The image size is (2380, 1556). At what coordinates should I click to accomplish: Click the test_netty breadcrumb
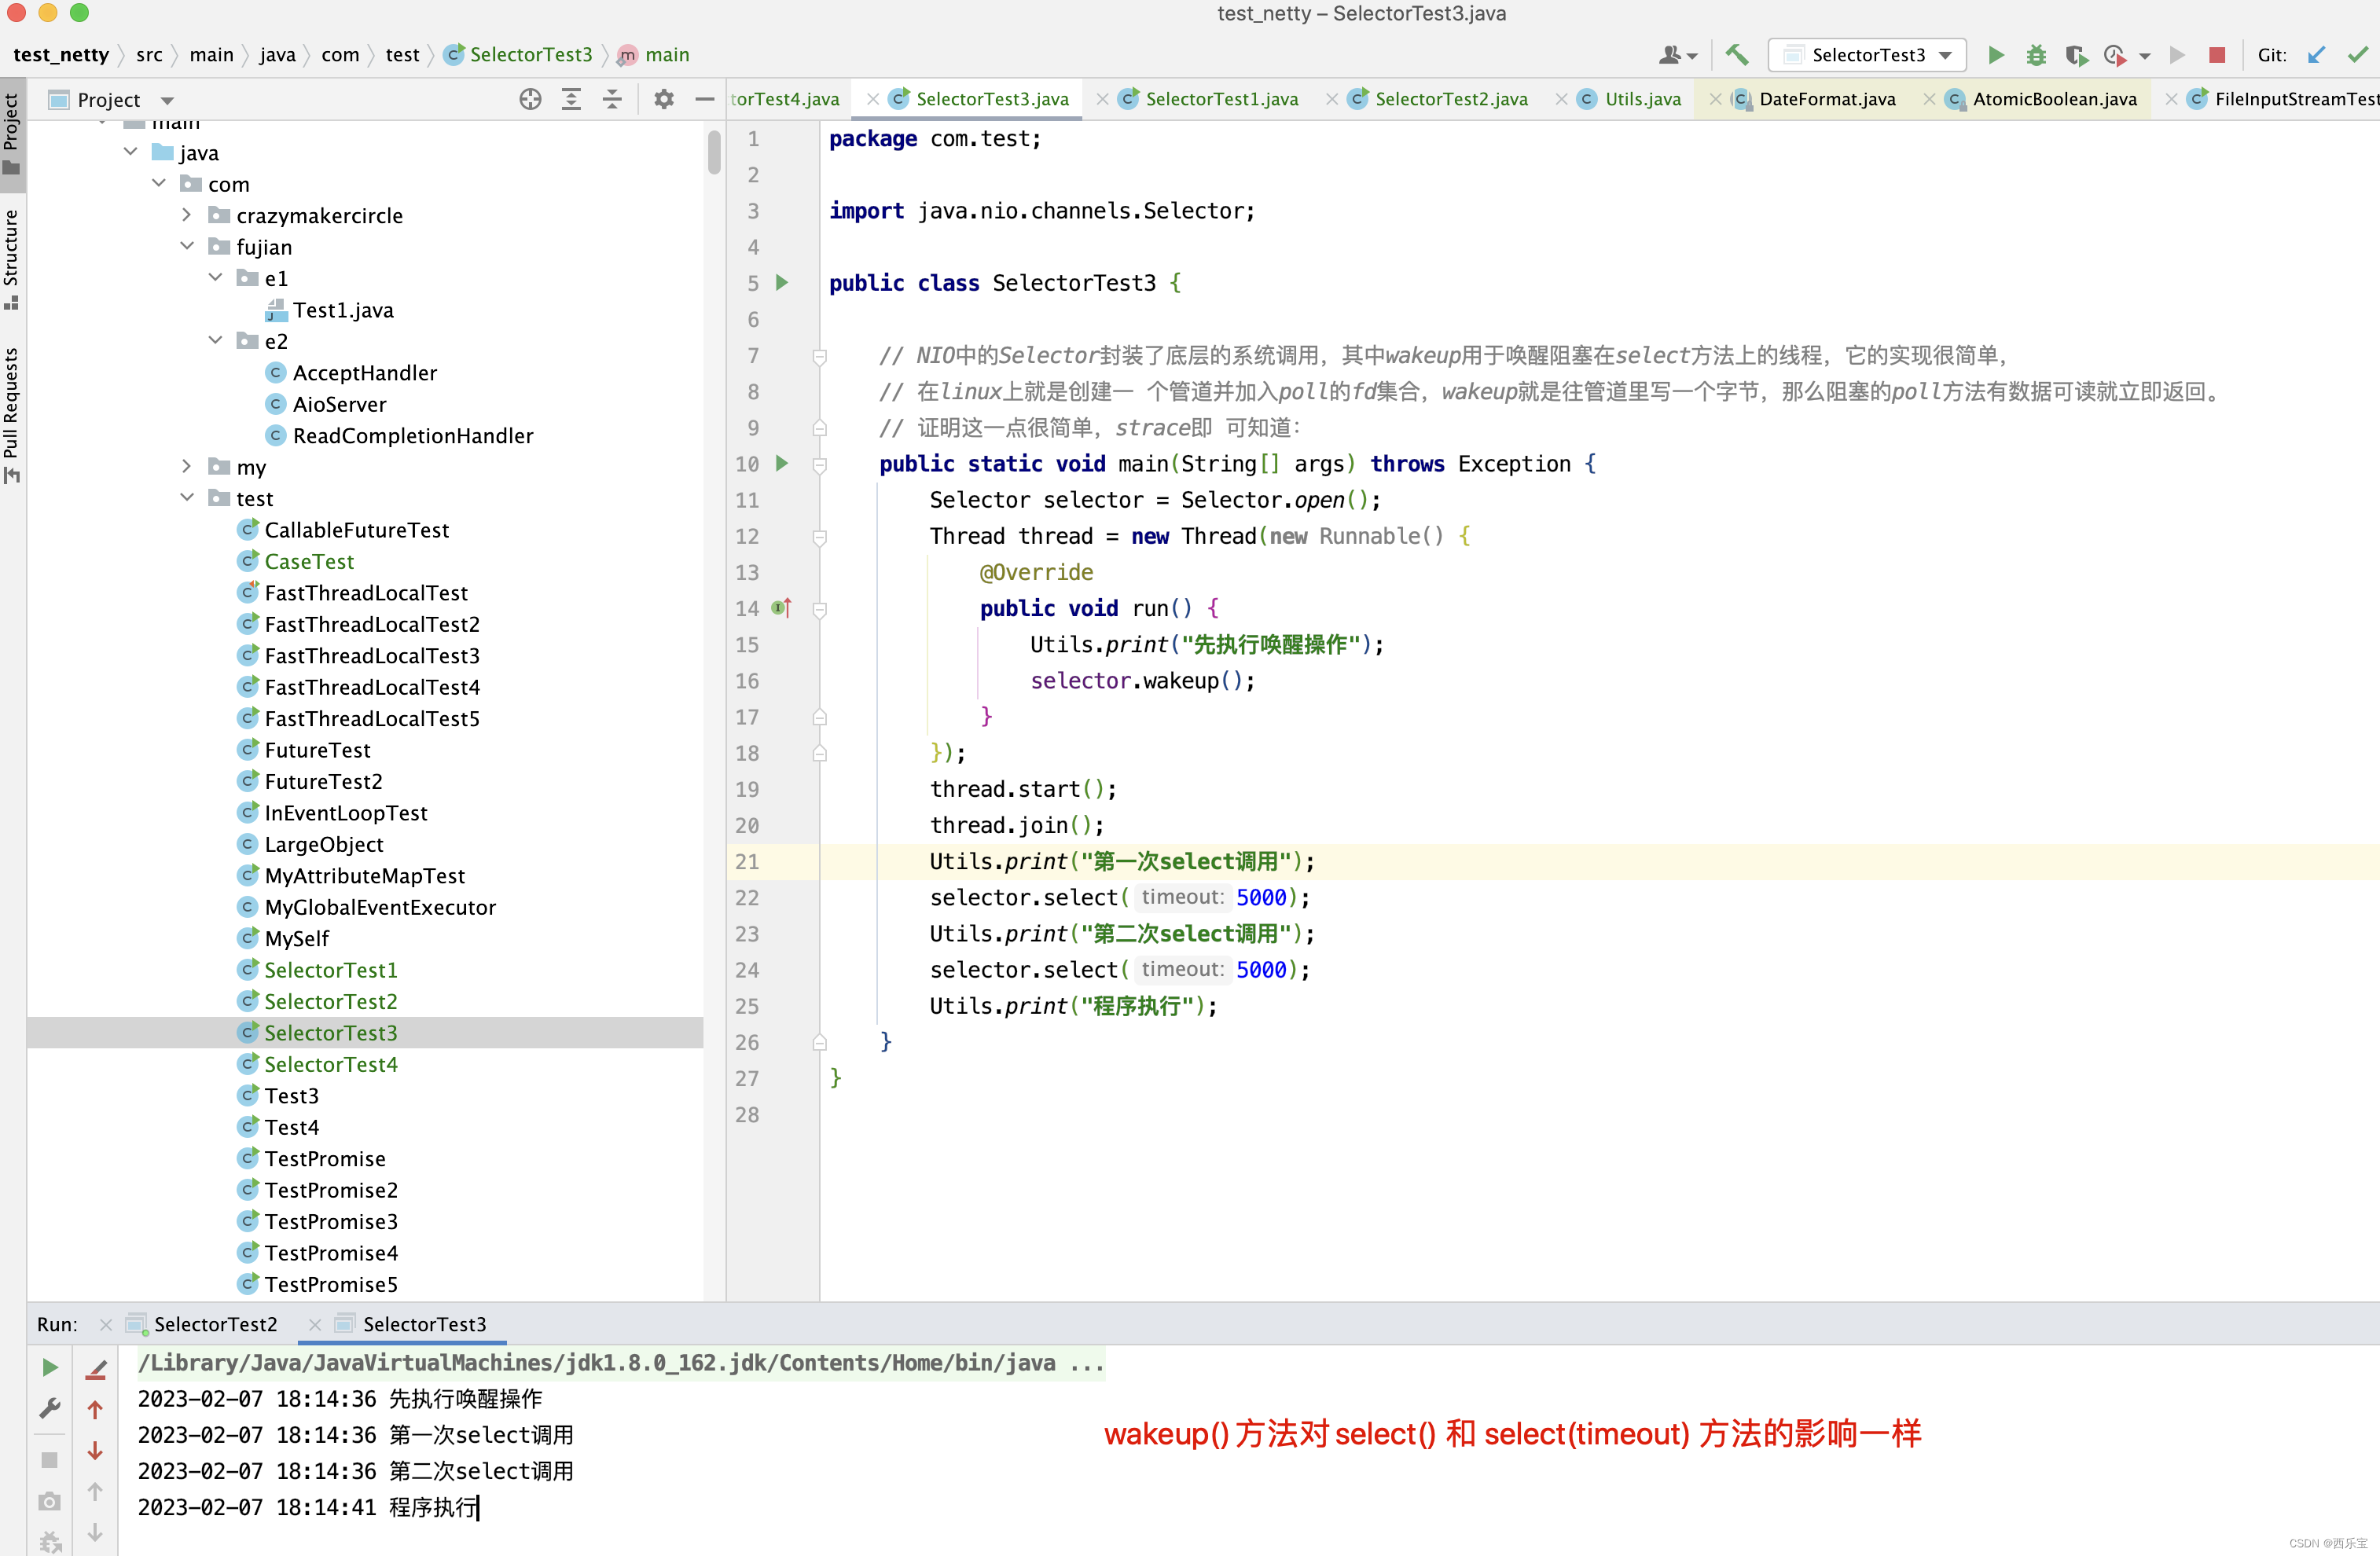point(61,55)
